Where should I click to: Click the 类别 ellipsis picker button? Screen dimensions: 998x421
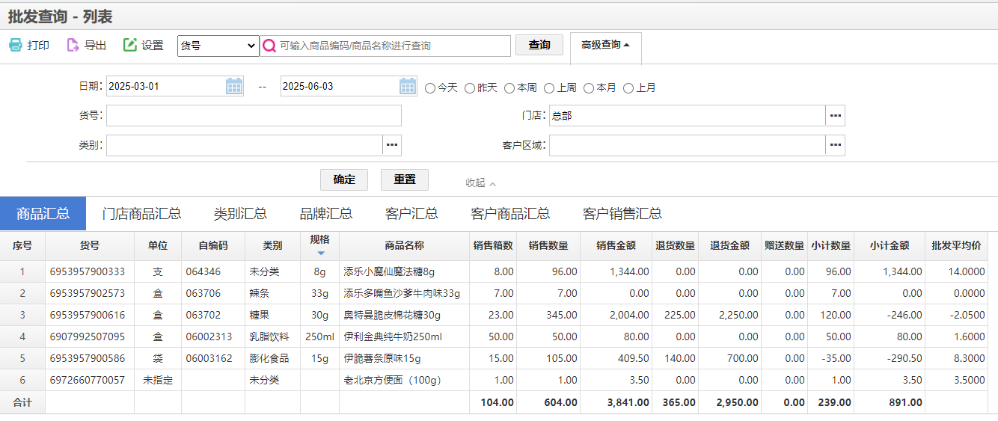click(392, 145)
